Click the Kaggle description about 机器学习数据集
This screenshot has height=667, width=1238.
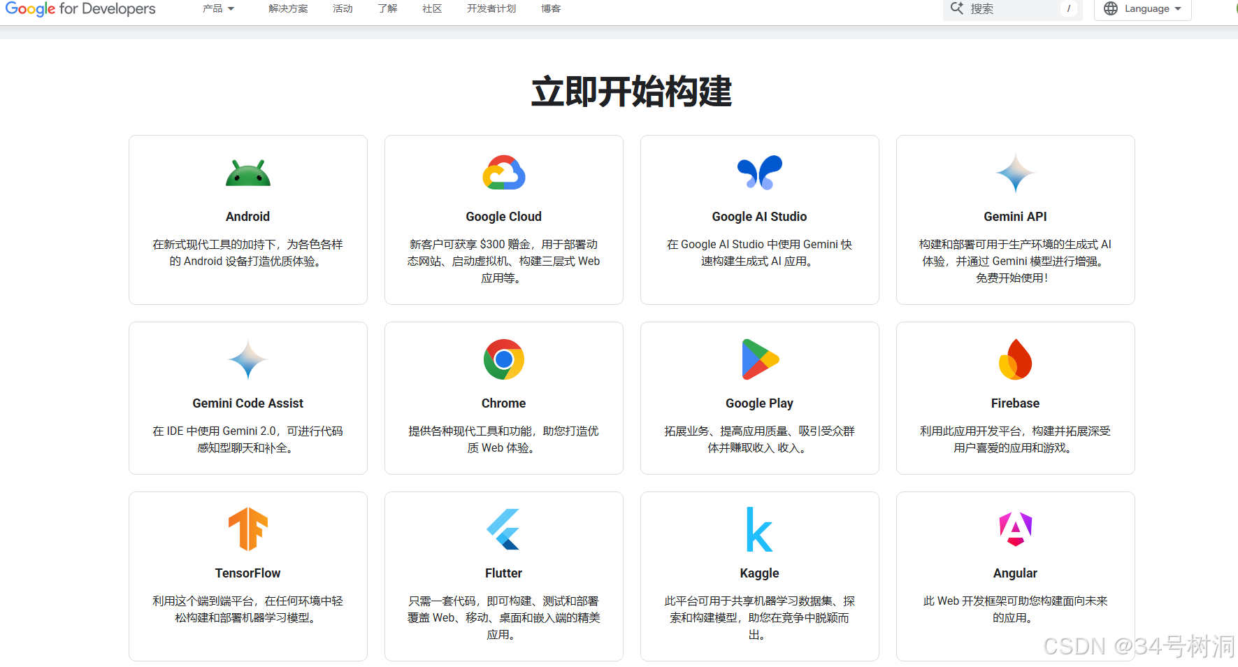click(759, 618)
